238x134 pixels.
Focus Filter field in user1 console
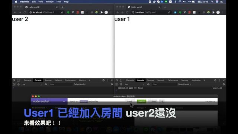pos(164,84)
